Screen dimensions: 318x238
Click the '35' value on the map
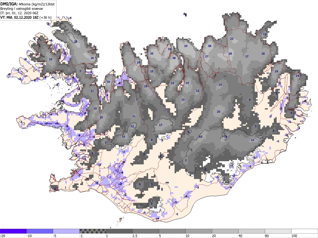pos(152,54)
